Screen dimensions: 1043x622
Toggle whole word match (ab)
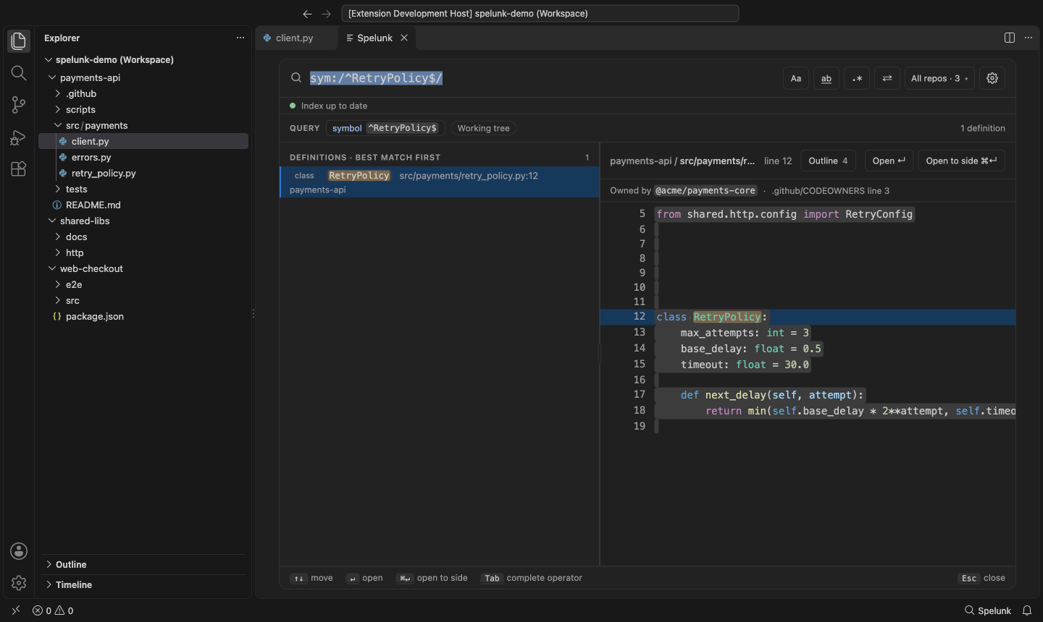826,78
